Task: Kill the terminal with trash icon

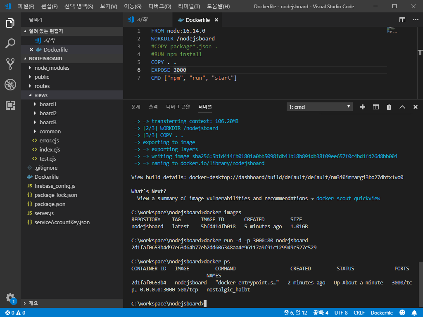Action: (x=389, y=107)
